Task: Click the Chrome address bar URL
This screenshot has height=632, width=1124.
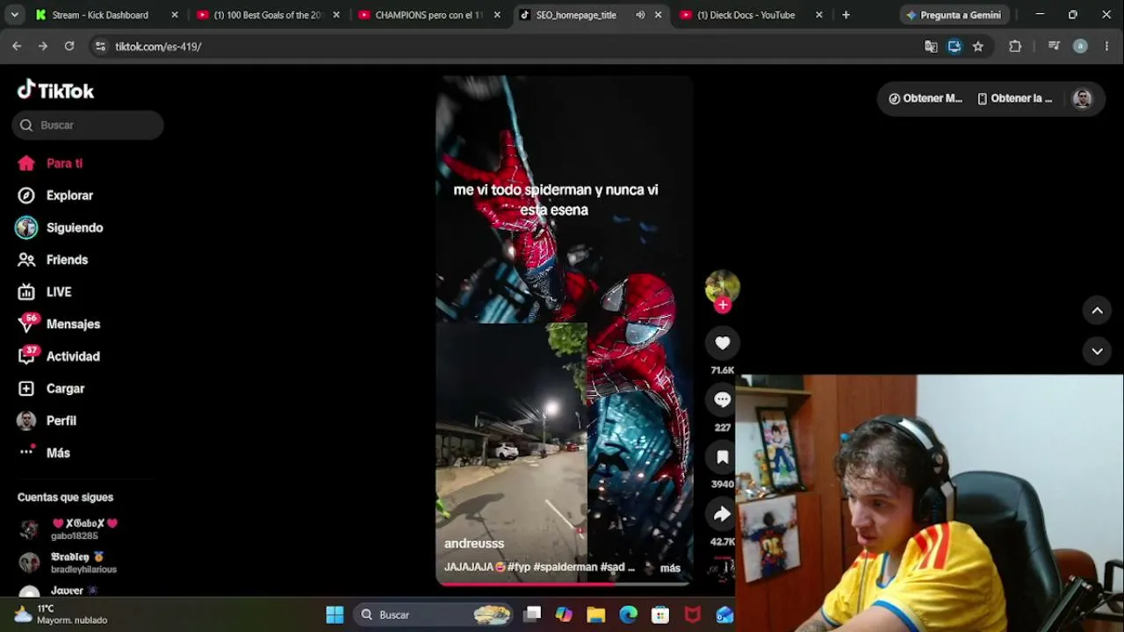Action: [158, 47]
